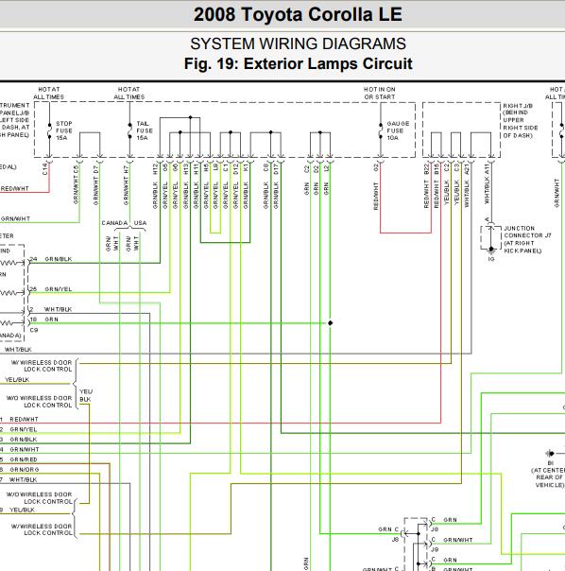Image resolution: width=565 pixels, height=571 pixels.
Task: Click connector pin label 'H13'
Action: pyautogui.click(x=186, y=169)
